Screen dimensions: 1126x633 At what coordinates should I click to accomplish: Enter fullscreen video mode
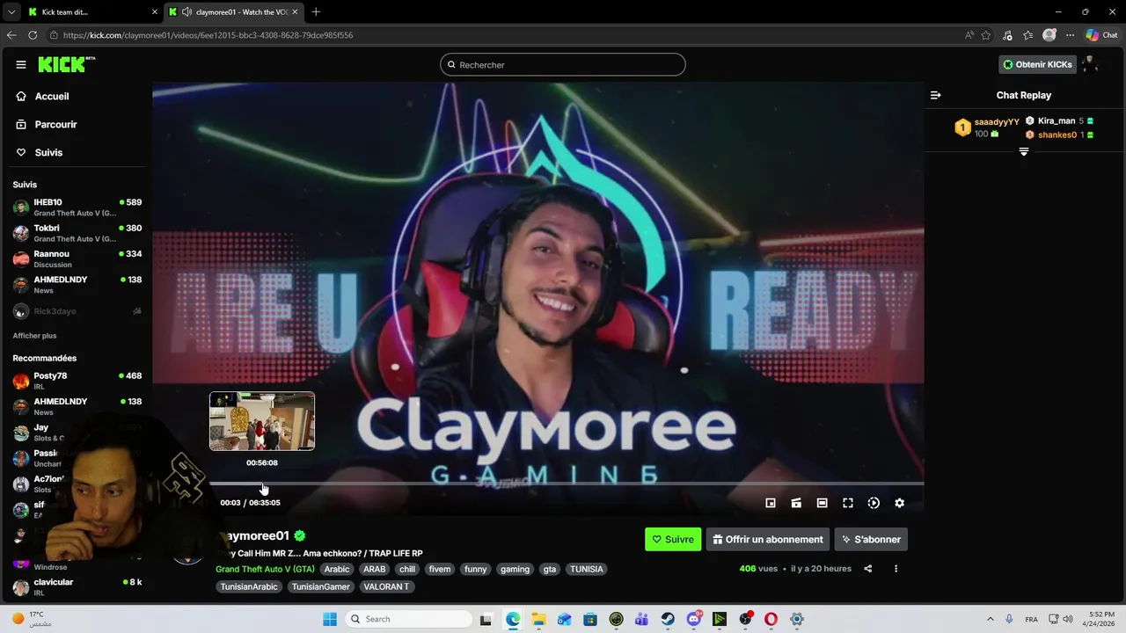[x=848, y=503]
